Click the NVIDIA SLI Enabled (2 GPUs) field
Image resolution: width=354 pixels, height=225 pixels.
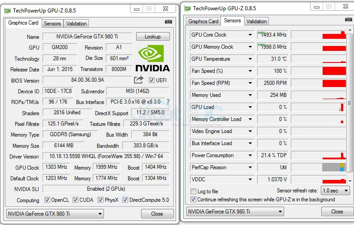106,189
